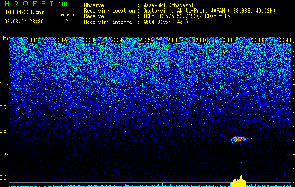Click the kHz axis unit label
Screen dimensions: 295x187
[4, 38]
